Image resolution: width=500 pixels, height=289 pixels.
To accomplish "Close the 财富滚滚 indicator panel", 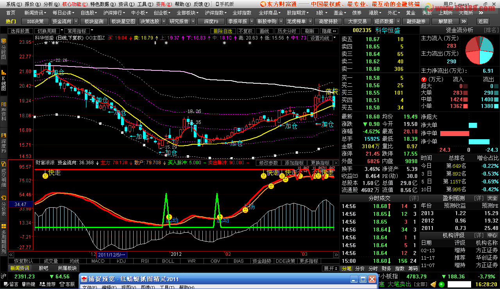I will tap(336, 163).
